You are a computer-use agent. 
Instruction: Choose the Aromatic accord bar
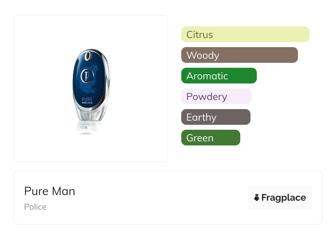click(x=219, y=76)
